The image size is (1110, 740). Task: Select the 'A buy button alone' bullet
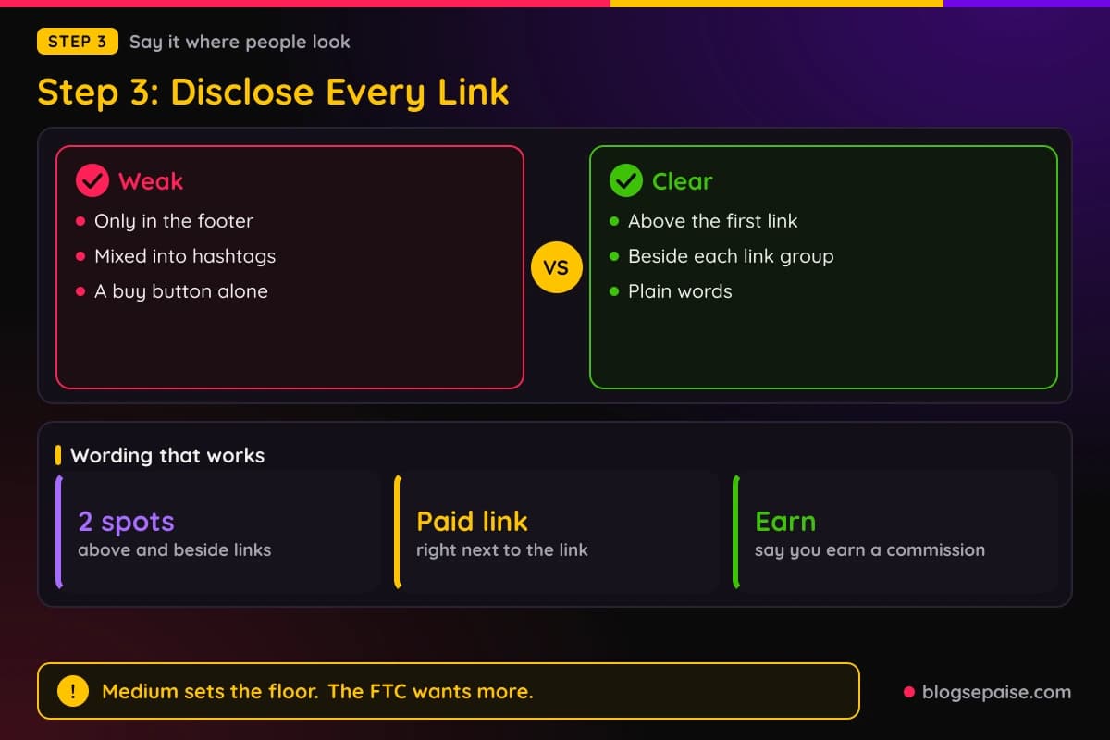[171, 291]
